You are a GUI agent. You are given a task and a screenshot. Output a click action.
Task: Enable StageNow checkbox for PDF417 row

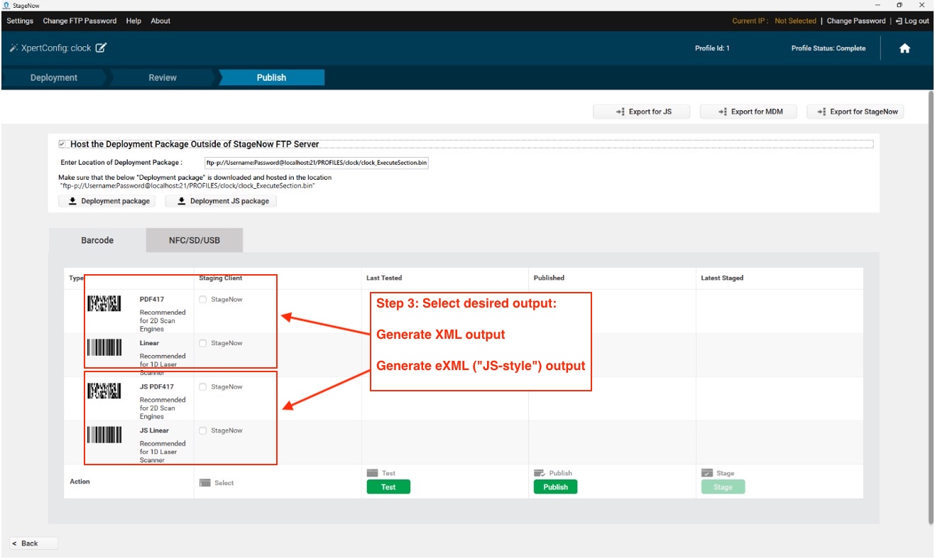[x=203, y=300]
